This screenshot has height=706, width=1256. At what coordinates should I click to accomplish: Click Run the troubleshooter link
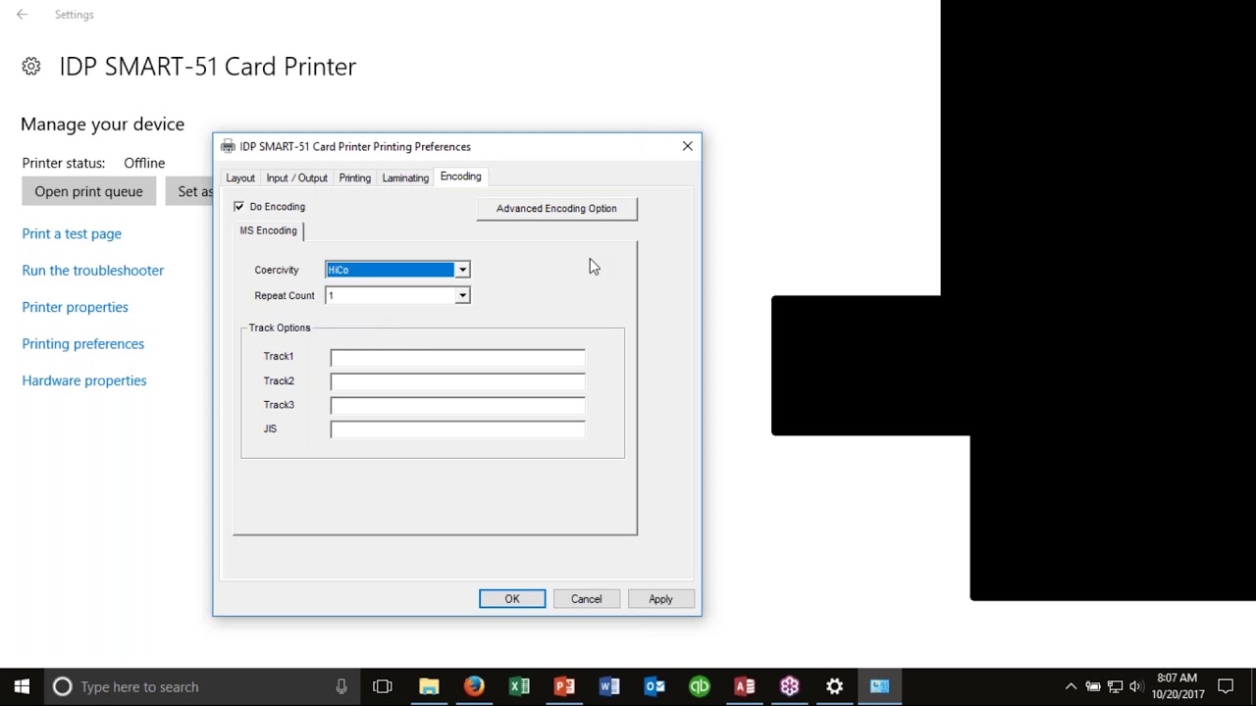(x=93, y=271)
